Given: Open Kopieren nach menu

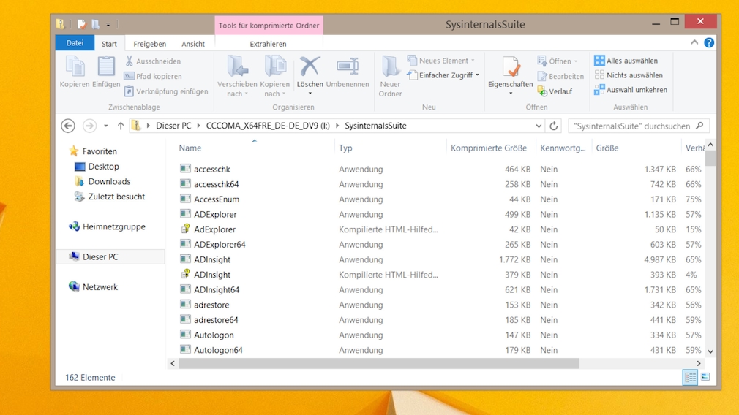Looking at the screenshot, I should point(275,76).
